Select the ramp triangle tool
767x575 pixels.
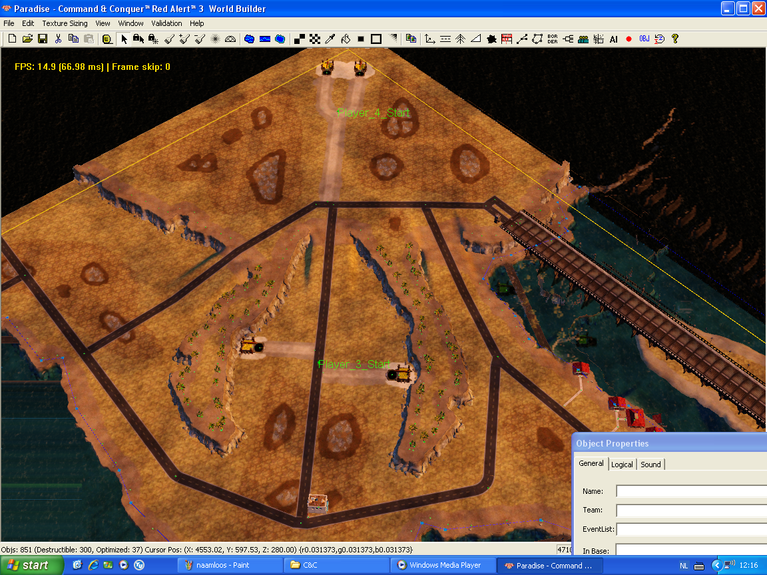click(475, 39)
